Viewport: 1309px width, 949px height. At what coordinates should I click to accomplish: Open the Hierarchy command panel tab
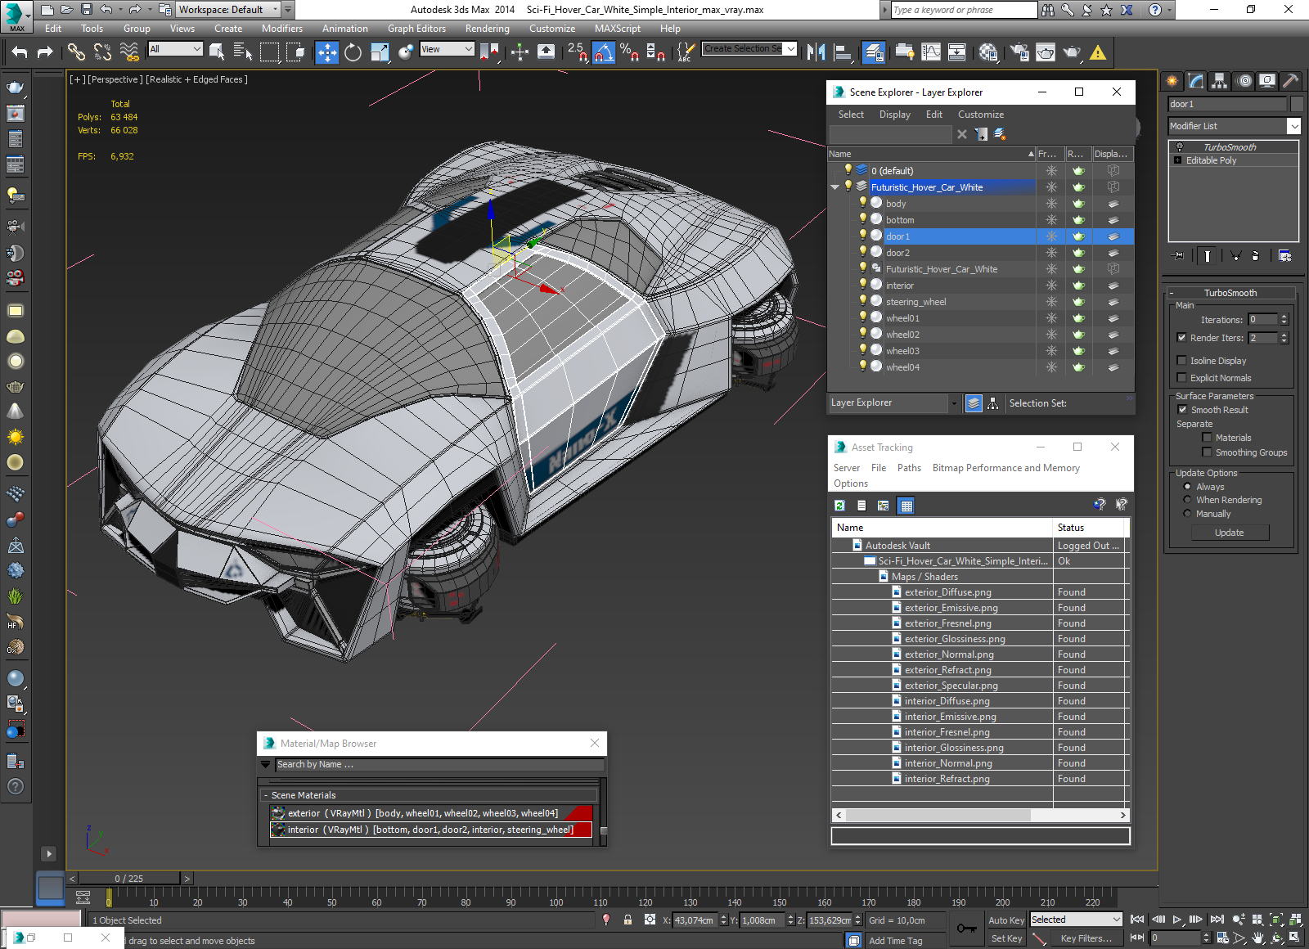pos(1220,81)
